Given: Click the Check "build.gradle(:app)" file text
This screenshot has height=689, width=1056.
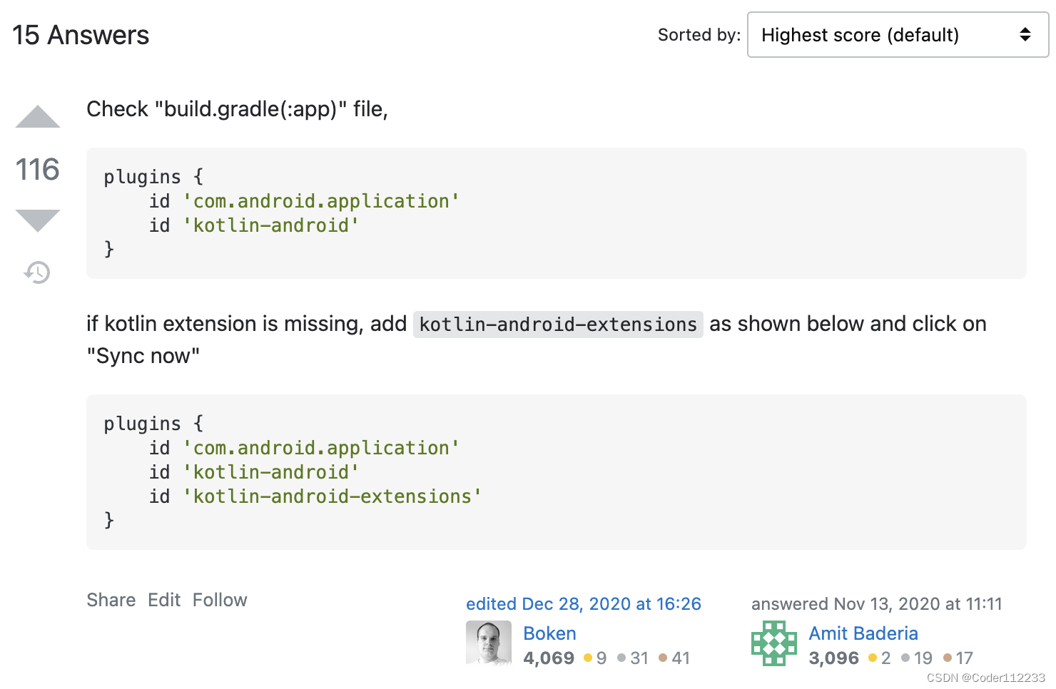Looking at the screenshot, I should pyautogui.click(x=237, y=109).
